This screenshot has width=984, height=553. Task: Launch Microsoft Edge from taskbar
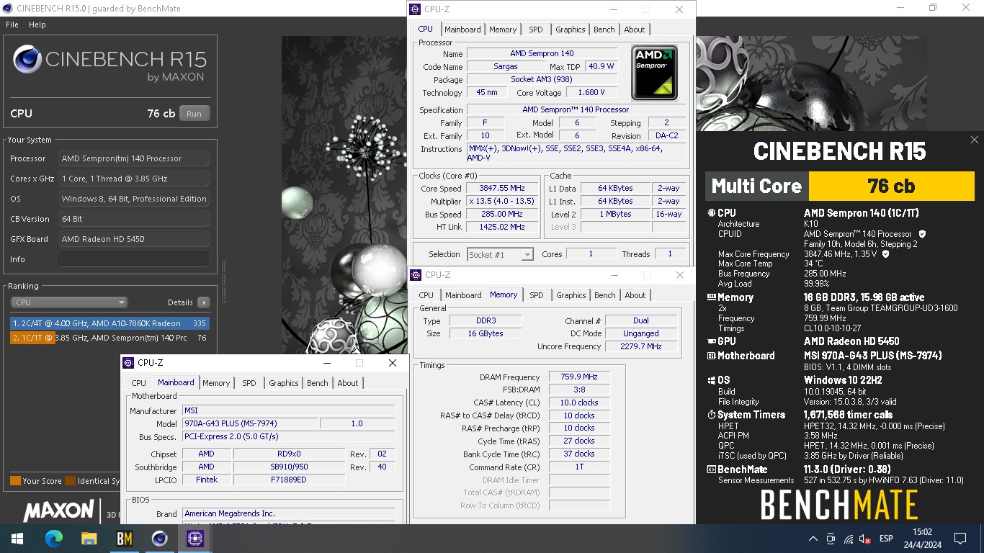click(x=54, y=538)
